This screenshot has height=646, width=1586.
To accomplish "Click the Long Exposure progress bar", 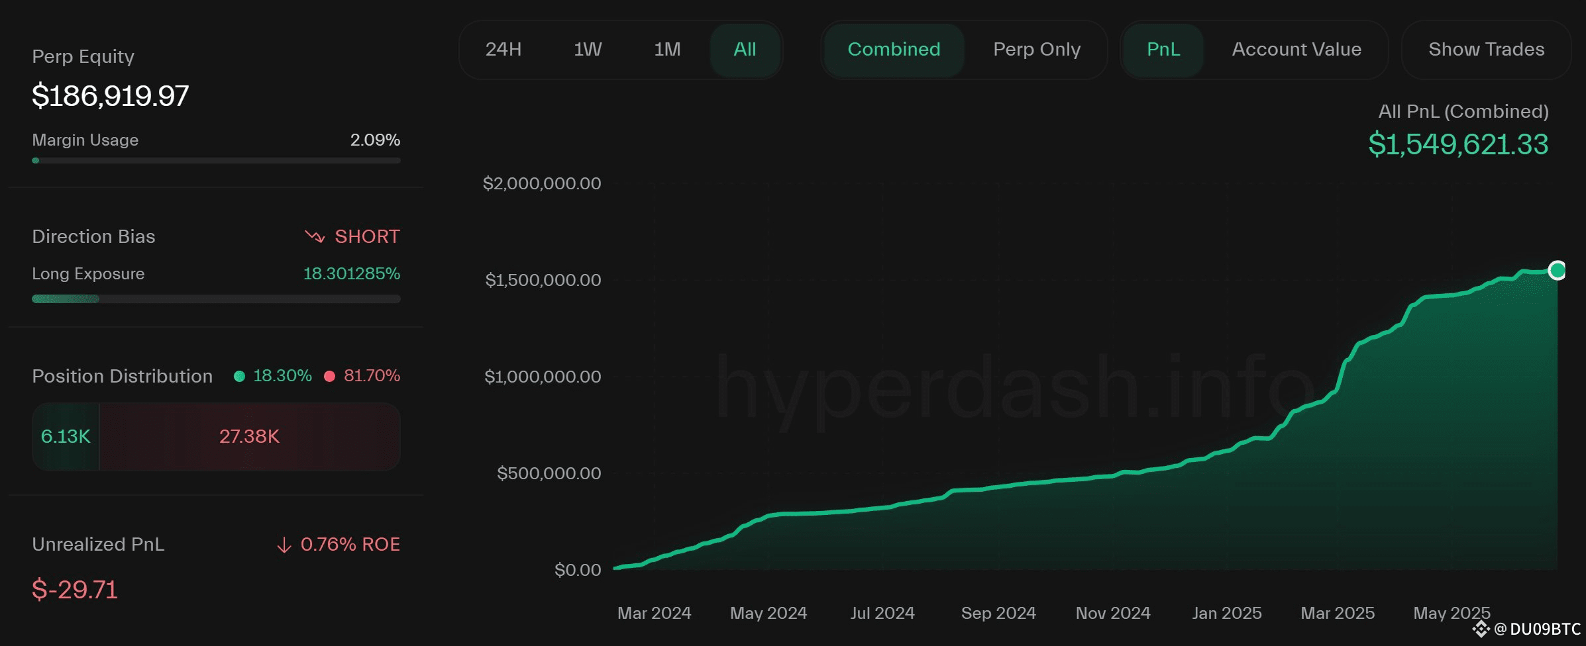I will pos(216,299).
